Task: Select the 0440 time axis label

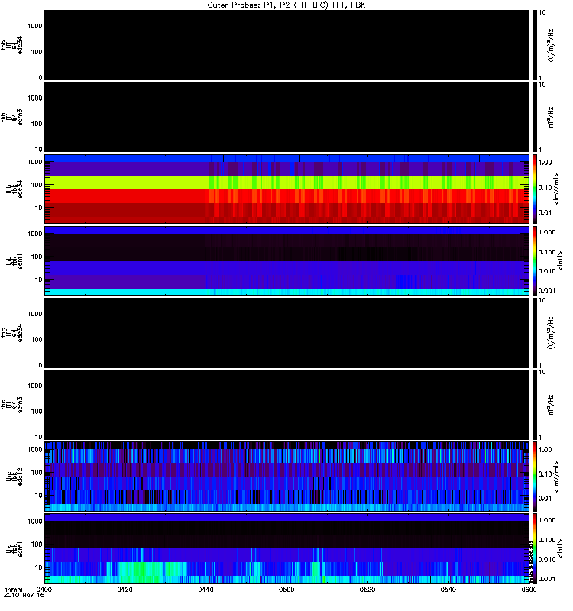Action: pyautogui.click(x=206, y=589)
